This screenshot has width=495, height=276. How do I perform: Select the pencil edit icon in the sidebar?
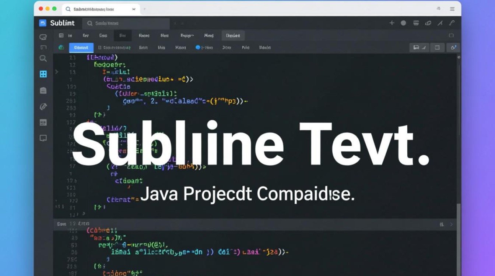pos(43,106)
